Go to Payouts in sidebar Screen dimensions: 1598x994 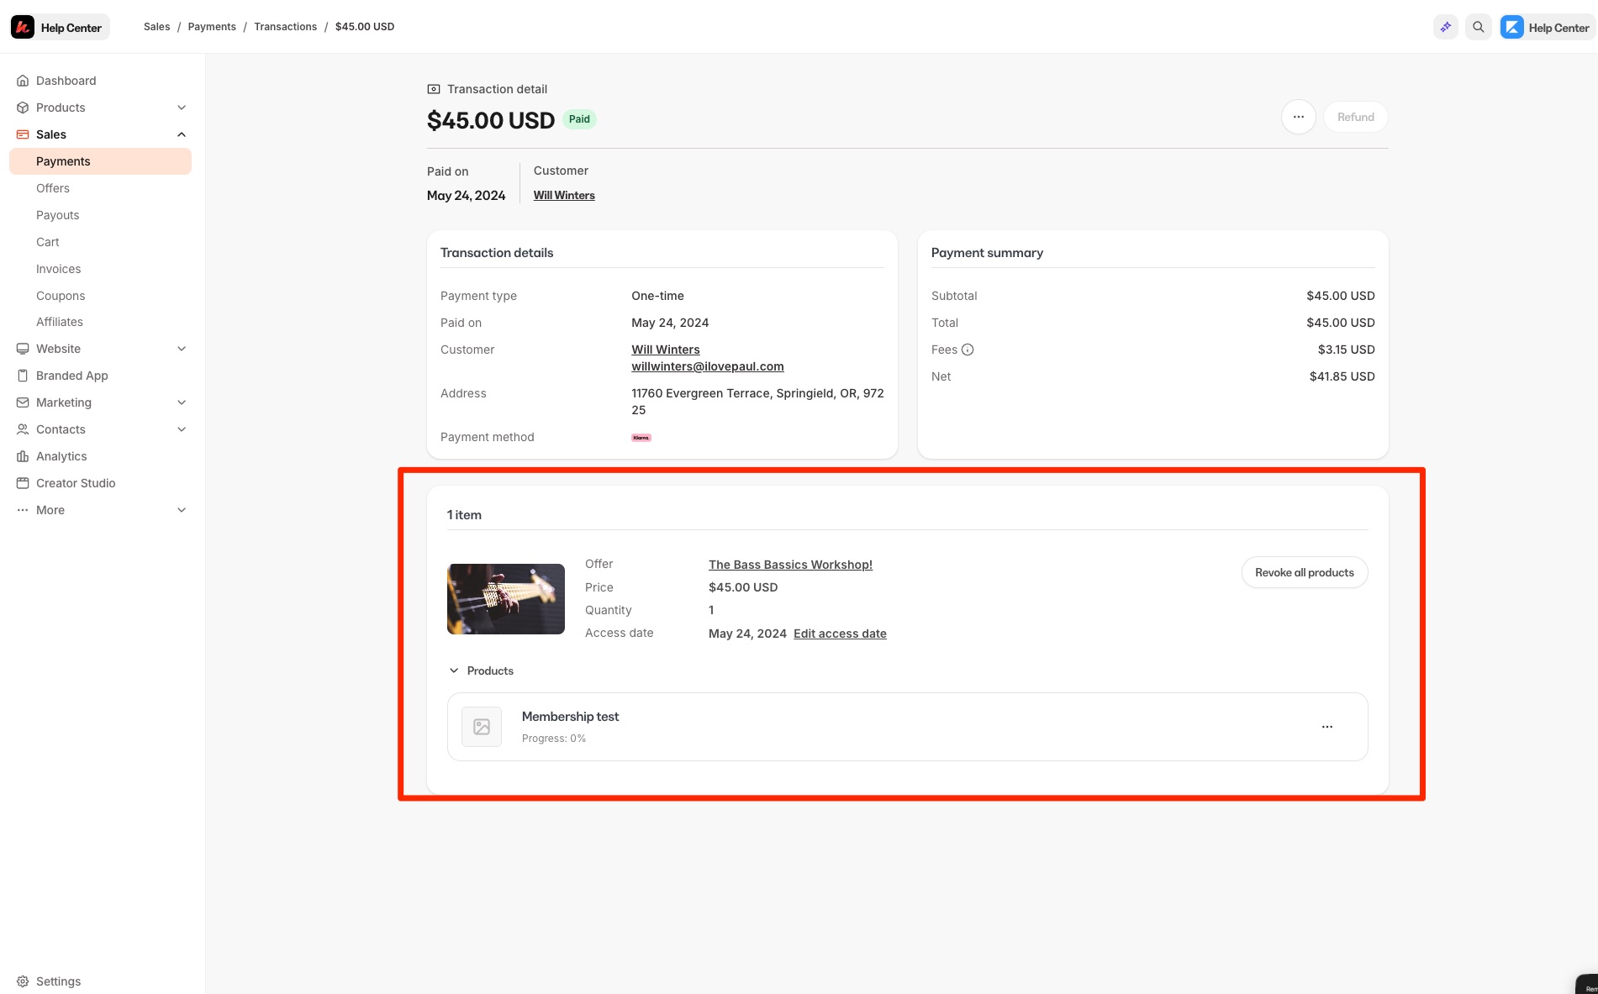[57, 215]
